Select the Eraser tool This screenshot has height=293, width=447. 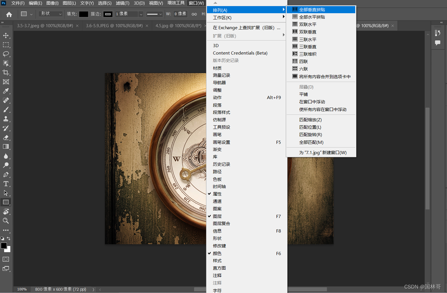pyautogui.click(x=6, y=138)
